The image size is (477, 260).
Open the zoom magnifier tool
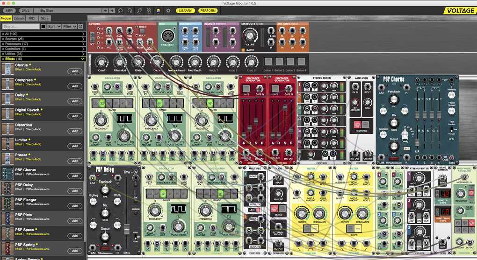point(139,11)
